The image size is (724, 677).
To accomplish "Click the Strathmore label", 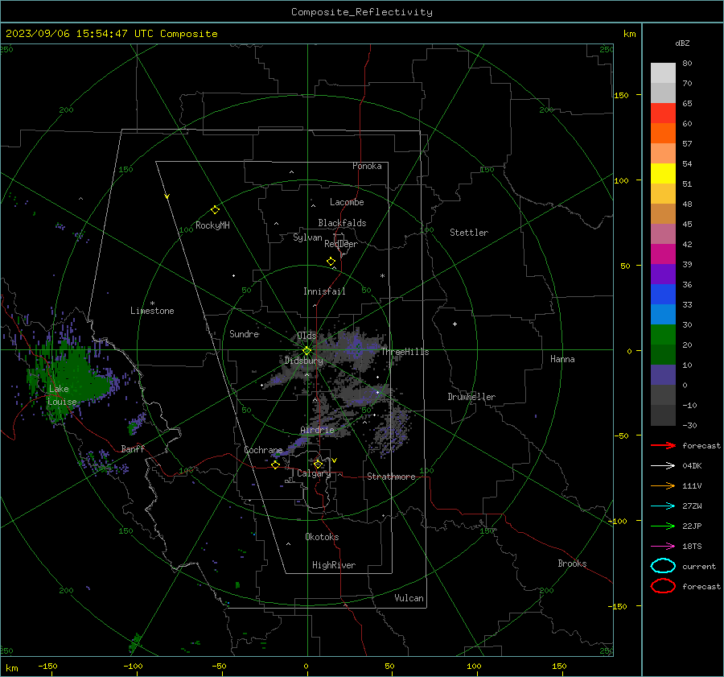I will coord(391,477).
